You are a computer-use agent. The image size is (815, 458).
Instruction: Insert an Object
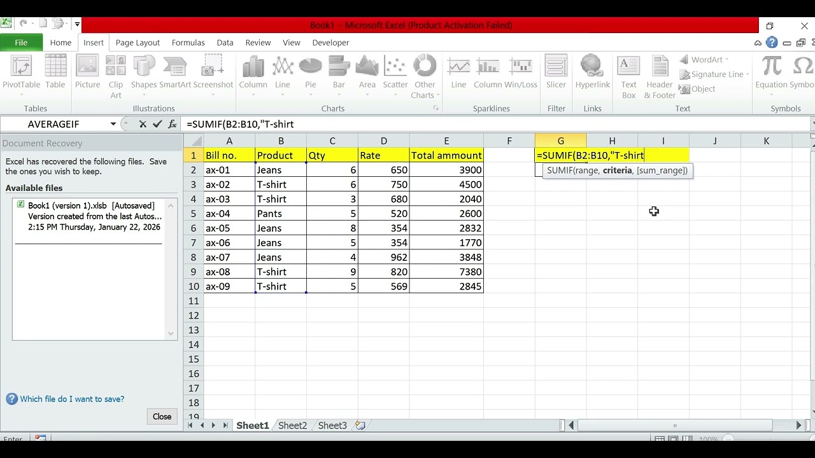pyautogui.click(x=697, y=89)
